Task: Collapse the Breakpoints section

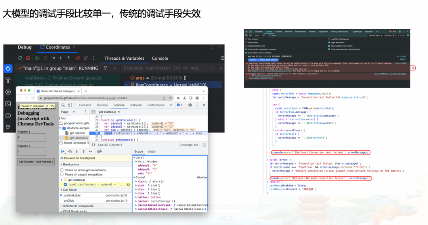Action: (x=61, y=164)
